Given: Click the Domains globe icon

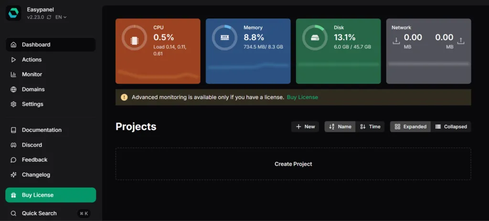Looking at the screenshot, I should (13, 90).
